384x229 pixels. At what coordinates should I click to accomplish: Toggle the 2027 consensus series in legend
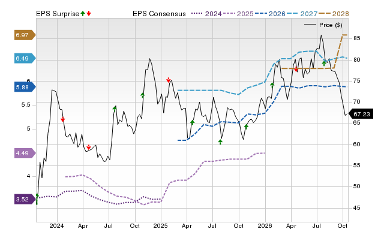pos(302,14)
